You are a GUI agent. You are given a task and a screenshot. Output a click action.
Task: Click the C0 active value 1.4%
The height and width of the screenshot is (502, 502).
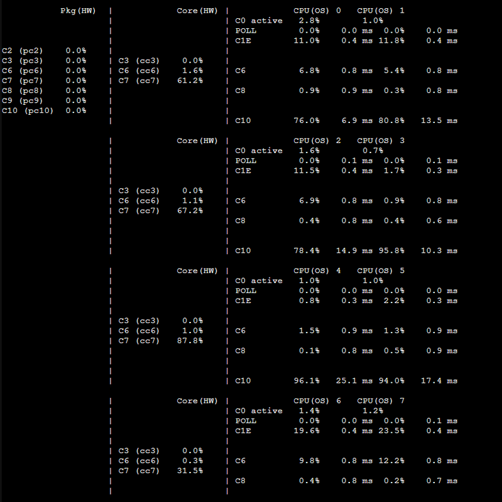[309, 411]
